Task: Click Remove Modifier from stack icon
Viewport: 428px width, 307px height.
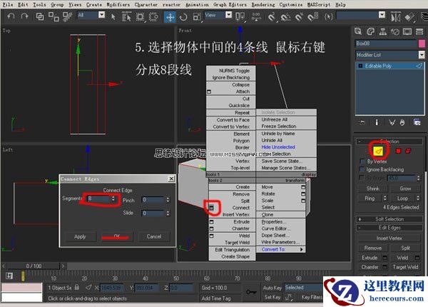Action: pos(402,122)
